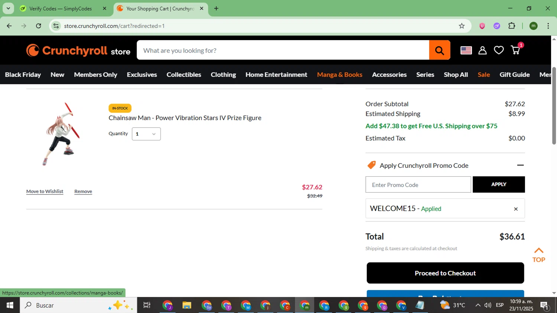Open the Series menu

pyautogui.click(x=425, y=75)
